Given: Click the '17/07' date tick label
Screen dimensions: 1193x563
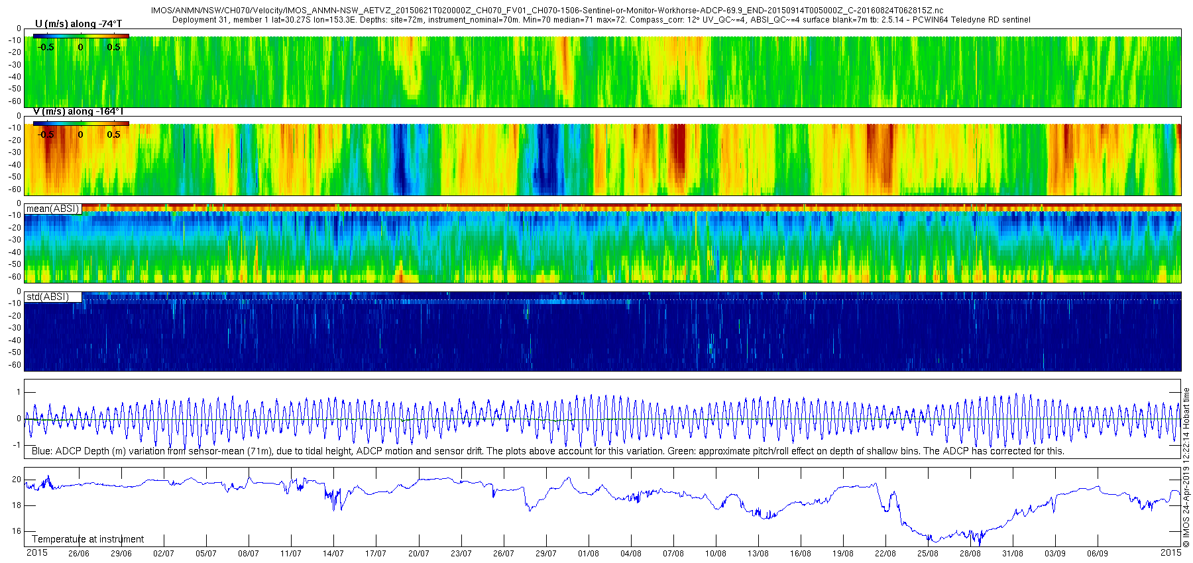Looking at the screenshot, I should tap(375, 554).
